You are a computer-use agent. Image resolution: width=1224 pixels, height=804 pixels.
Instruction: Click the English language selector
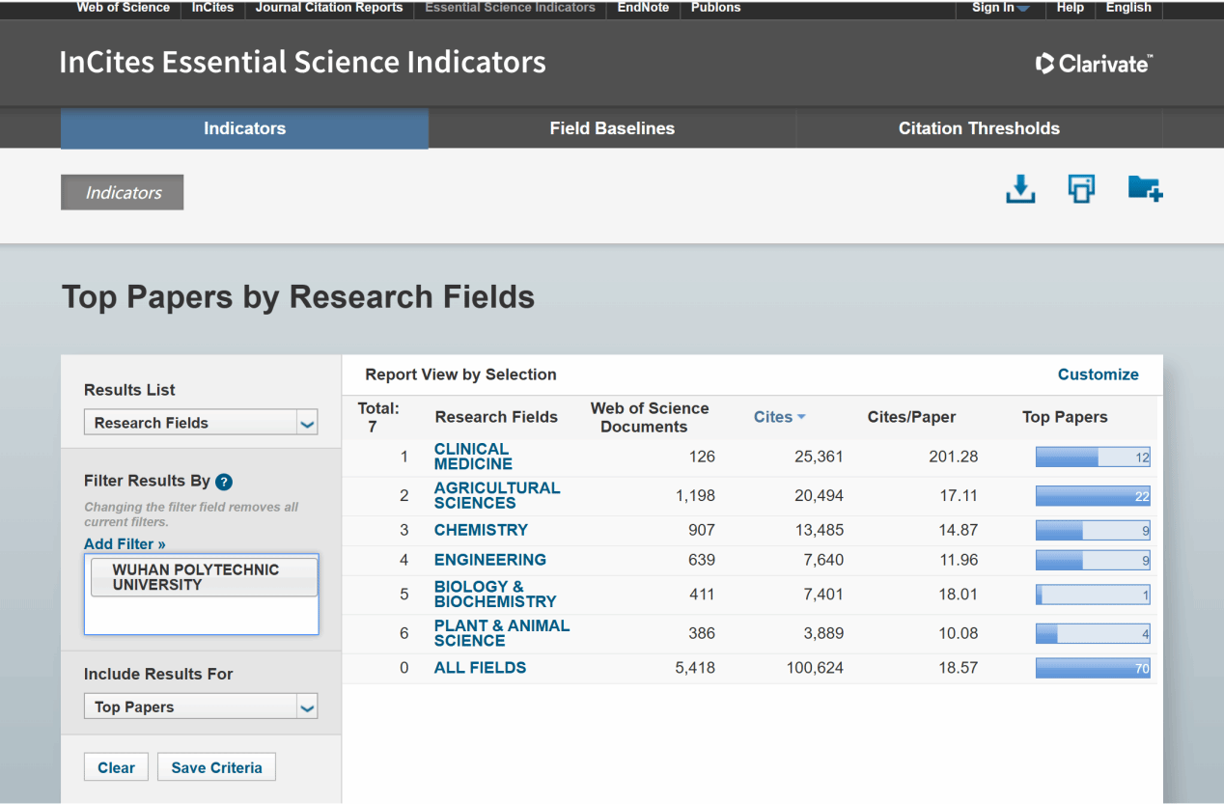(1128, 8)
